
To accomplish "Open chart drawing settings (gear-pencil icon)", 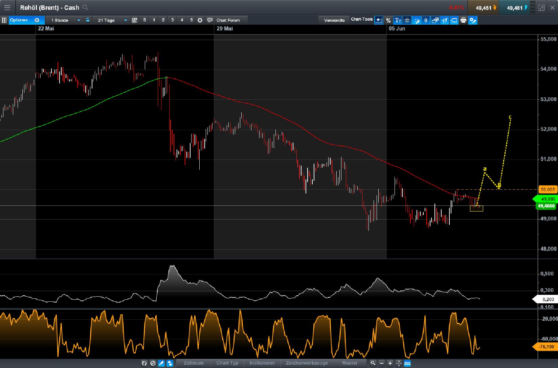I will pyautogui.click(x=473, y=20).
